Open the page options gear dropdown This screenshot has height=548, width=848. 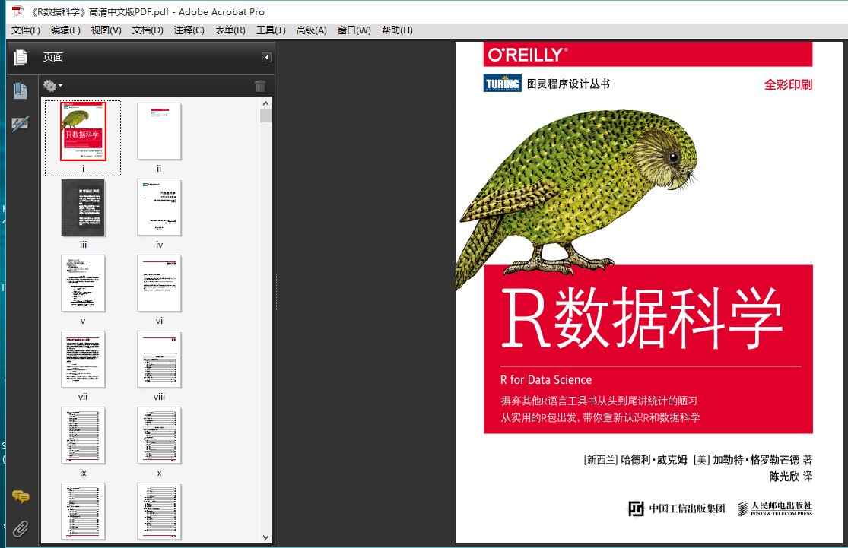tap(52, 85)
